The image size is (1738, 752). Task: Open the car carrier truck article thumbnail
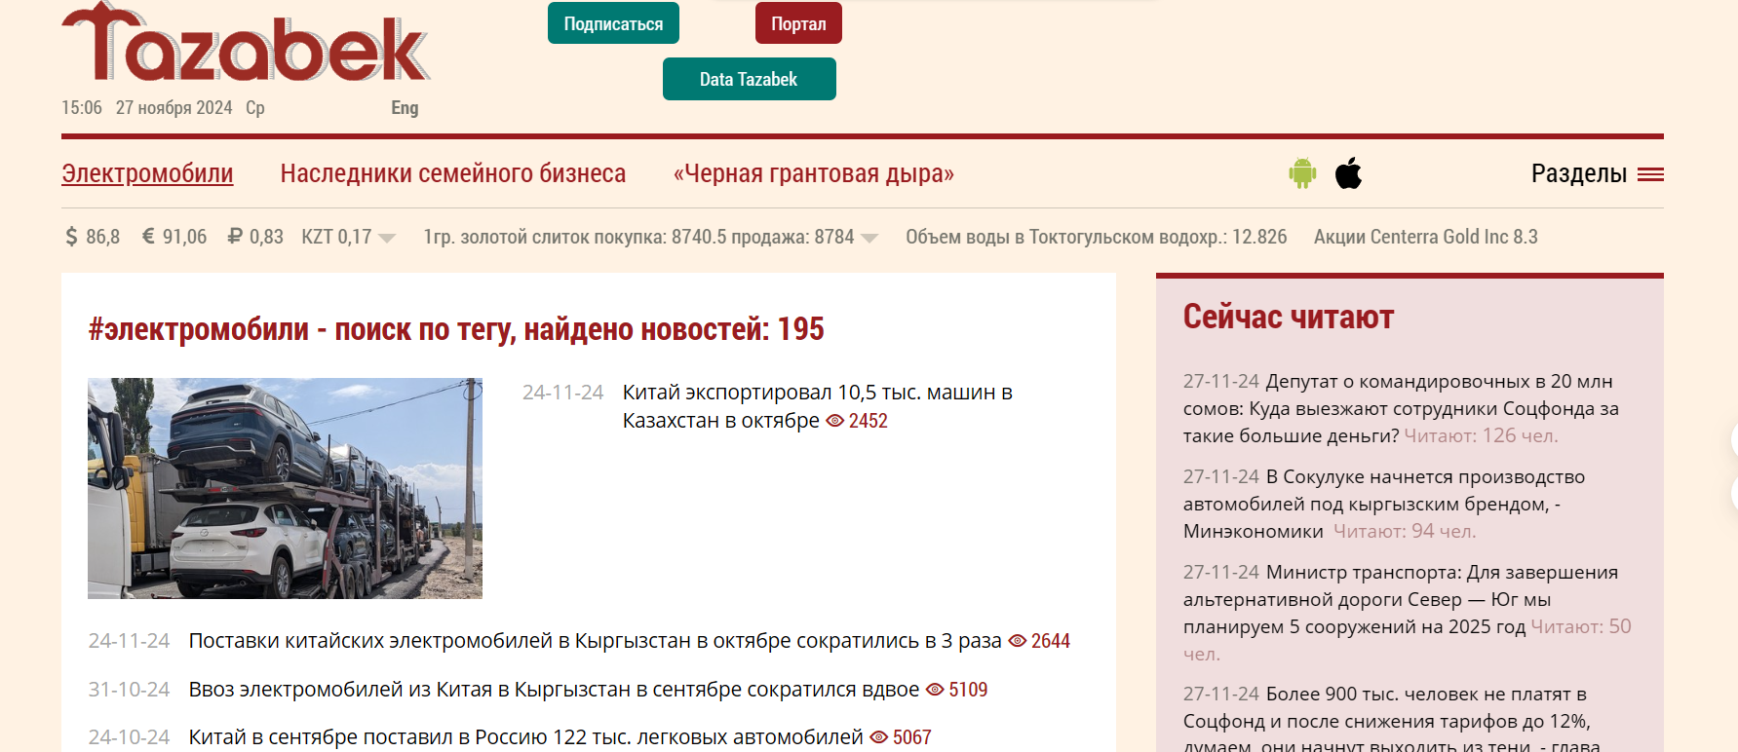tap(285, 488)
